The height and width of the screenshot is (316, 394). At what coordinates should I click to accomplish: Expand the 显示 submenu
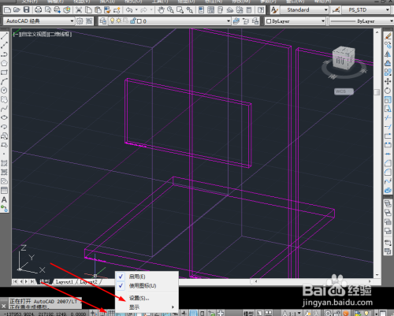tap(147, 307)
